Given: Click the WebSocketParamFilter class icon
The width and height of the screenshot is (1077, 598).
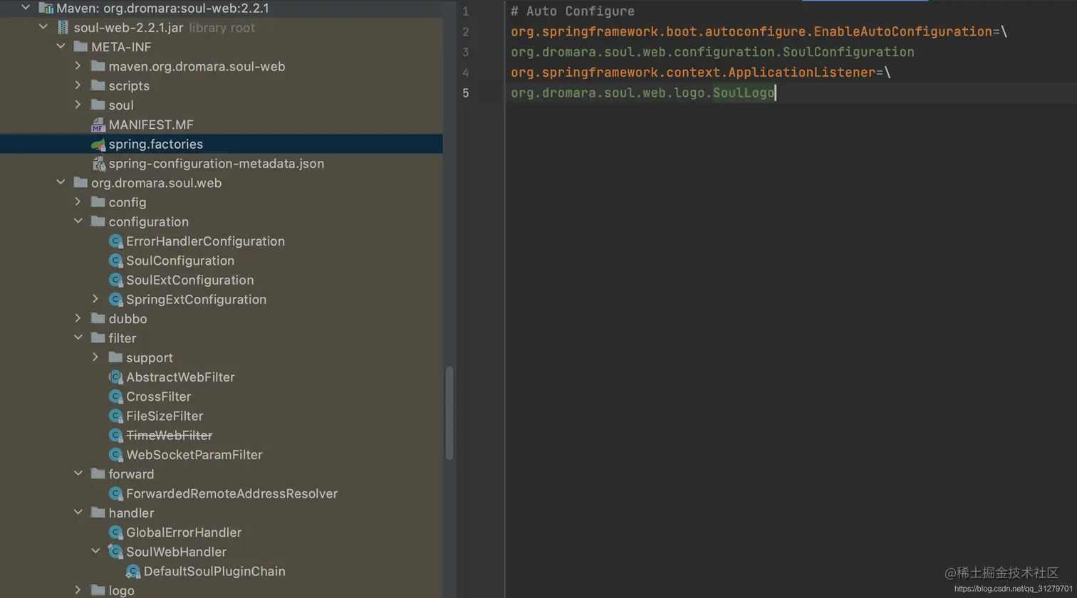Looking at the screenshot, I should click(x=115, y=454).
